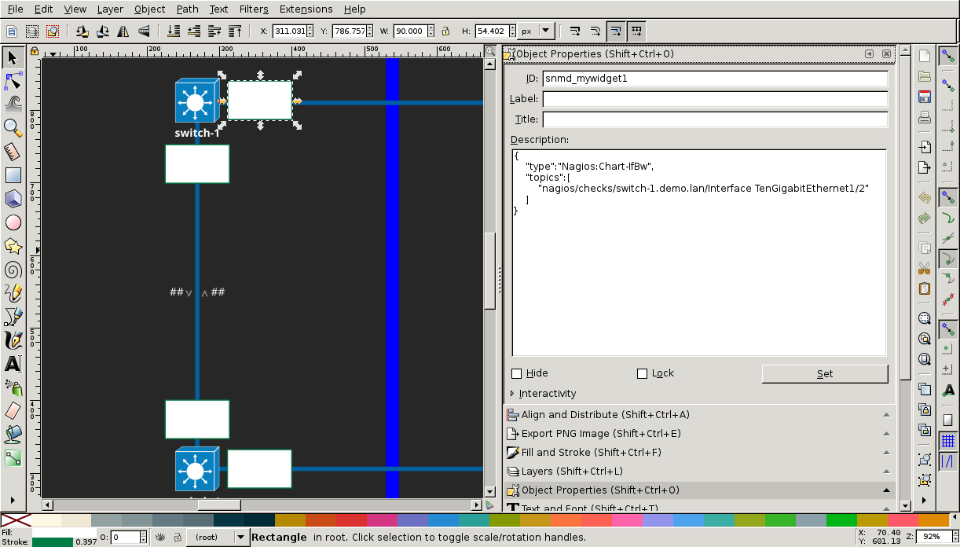Select the Zoom magnifier tool
This screenshot has width=960, height=547.
click(x=13, y=127)
